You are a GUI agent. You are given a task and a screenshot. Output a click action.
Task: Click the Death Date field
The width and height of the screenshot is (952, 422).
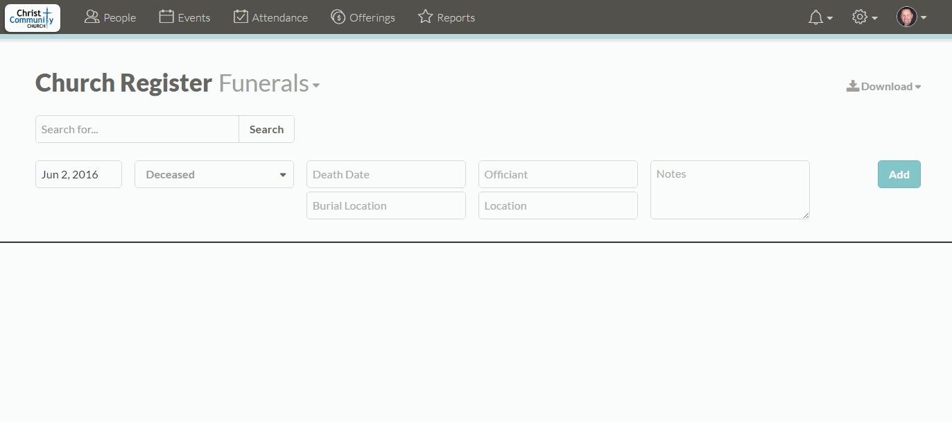[x=386, y=175]
